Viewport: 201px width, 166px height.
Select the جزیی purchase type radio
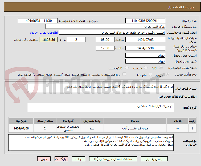(x=167, y=74)
